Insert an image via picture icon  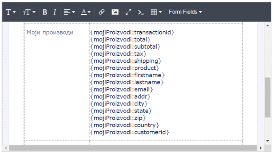tap(115, 12)
